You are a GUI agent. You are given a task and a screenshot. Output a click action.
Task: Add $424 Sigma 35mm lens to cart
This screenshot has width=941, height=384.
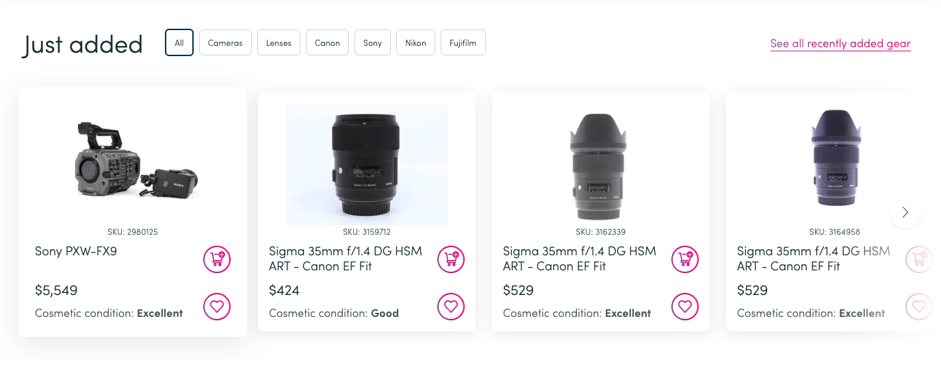[x=451, y=259]
